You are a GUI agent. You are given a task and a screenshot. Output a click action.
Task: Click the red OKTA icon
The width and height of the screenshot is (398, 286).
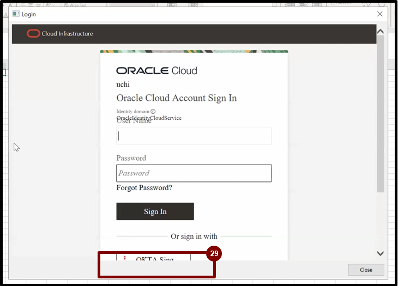(125, 258)
